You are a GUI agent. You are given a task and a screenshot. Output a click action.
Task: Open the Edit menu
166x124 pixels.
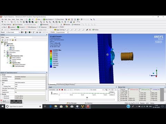pos(6,19)
